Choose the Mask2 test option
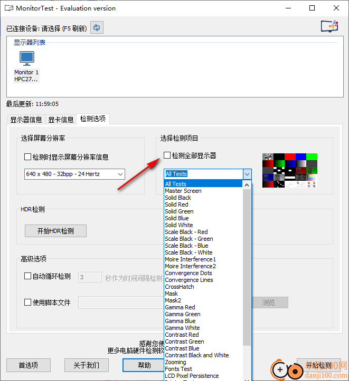 tap(203, 300)
